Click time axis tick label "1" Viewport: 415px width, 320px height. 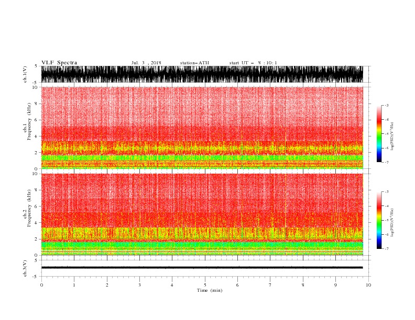(74, 285)
